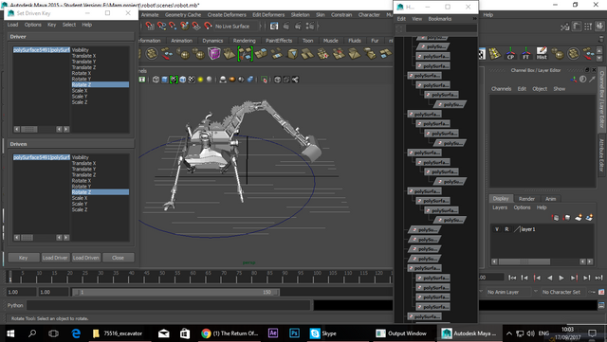Click the Hypergraph search input field

[441, 28]
